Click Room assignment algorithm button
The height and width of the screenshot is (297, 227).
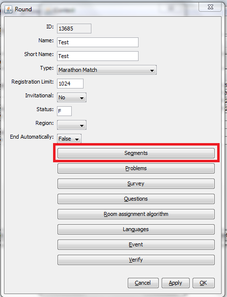(x=136, y=214)
